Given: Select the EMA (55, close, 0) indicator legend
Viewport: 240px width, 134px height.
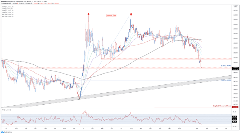Looking at the screenshot, I should (8, 7).
